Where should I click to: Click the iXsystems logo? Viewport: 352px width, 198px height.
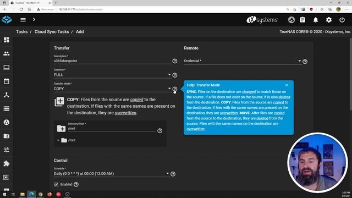tap(262, 20)
